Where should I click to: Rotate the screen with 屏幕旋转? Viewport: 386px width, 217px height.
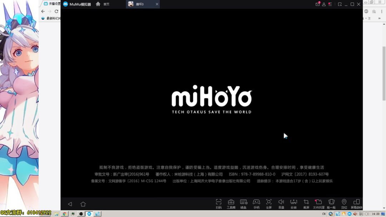click(356, 204)
